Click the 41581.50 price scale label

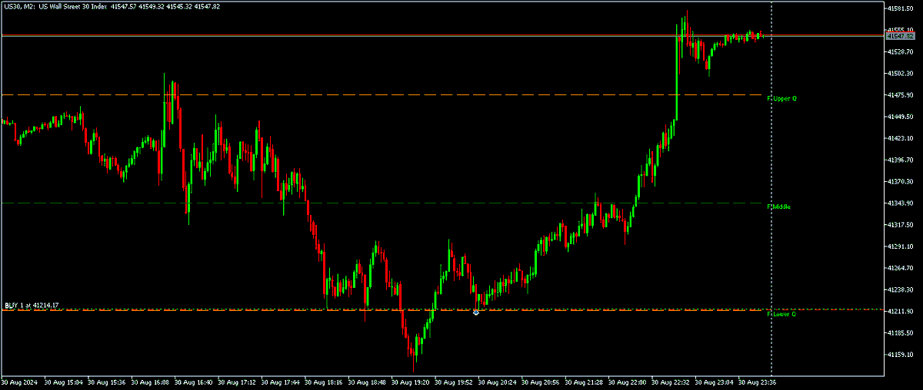pos(900,8)
